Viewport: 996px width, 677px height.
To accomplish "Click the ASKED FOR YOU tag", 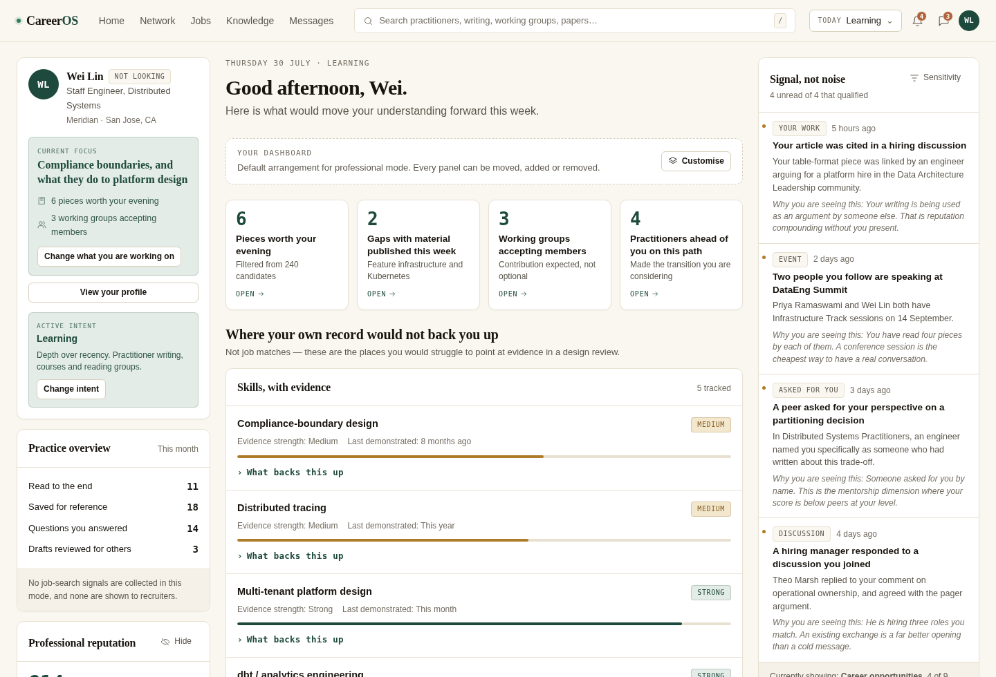I will [x=809, y=390].
